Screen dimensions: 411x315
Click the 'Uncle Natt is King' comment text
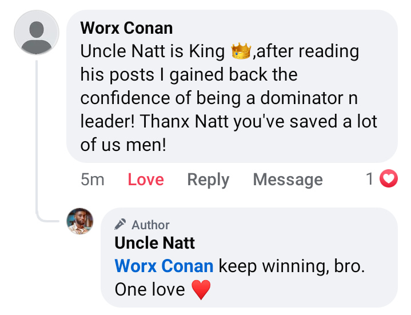click(x=153, y=51)
